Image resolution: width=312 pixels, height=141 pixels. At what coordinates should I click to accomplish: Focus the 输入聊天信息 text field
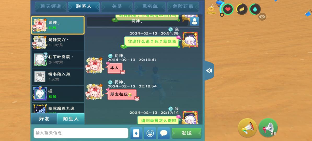pos(81,133)
